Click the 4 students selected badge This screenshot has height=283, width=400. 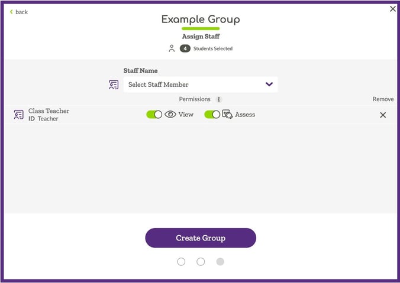185,48
